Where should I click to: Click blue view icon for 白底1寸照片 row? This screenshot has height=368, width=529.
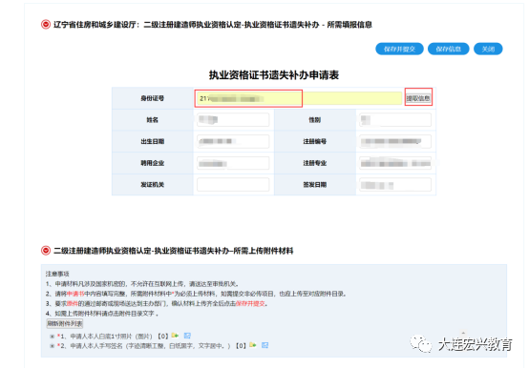[x=187, y=336]
